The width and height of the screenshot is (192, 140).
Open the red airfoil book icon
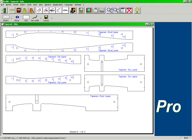click(x=18, y=10)
